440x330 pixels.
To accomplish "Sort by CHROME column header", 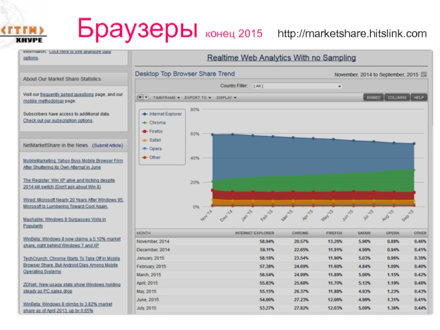I will pyautogui.click(x=300, y=233).
